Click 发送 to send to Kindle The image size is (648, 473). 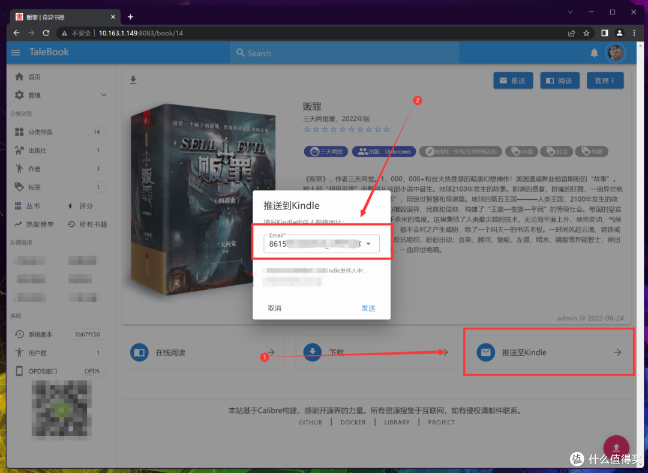coord(368,307)
